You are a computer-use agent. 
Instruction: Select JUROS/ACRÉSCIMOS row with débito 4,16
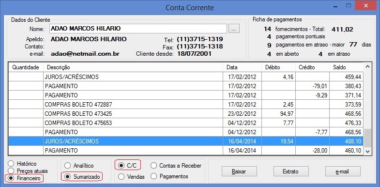[186, 77]
